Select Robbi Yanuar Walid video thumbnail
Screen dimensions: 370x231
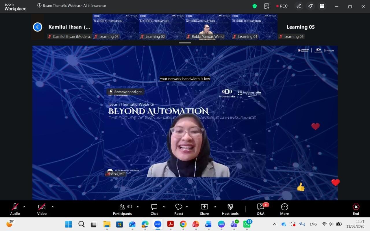click(x=208, y=27)
